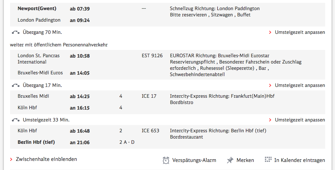This screenshot has height=170, width=335.
Task: Select train number EST 9126
Action: [152, 56]
